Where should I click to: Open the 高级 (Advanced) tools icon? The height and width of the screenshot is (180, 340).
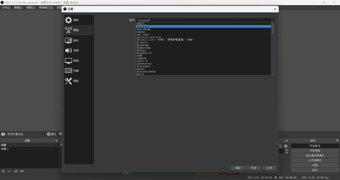[68, 81]
